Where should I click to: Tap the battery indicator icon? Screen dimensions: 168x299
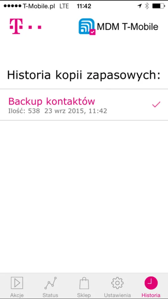pyautogui.click(x=158, y=6)
